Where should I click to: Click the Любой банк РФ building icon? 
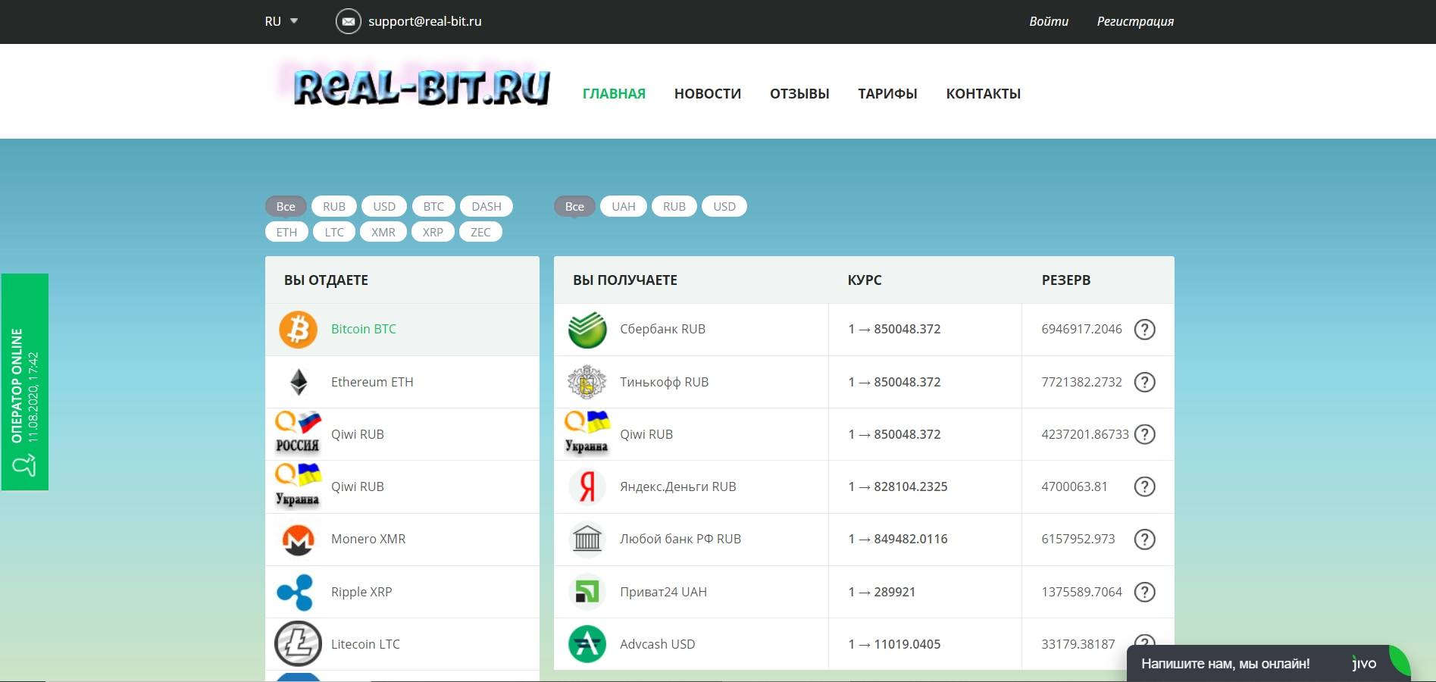587,540
